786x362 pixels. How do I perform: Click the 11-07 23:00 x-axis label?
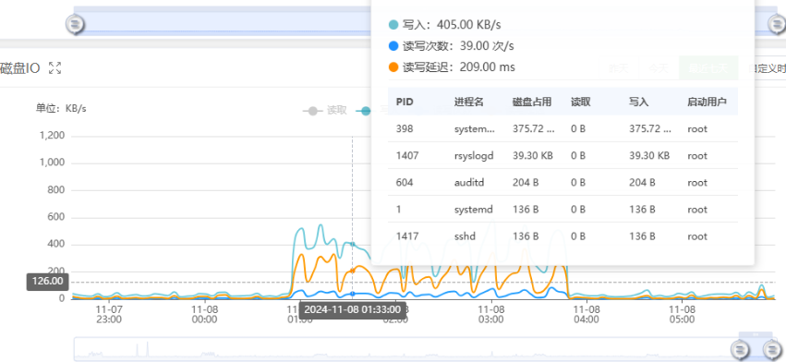(x=109, y=314)
